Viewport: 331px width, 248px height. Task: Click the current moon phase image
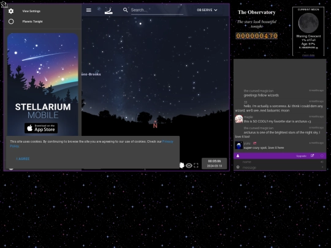click(x=308, y=23)
